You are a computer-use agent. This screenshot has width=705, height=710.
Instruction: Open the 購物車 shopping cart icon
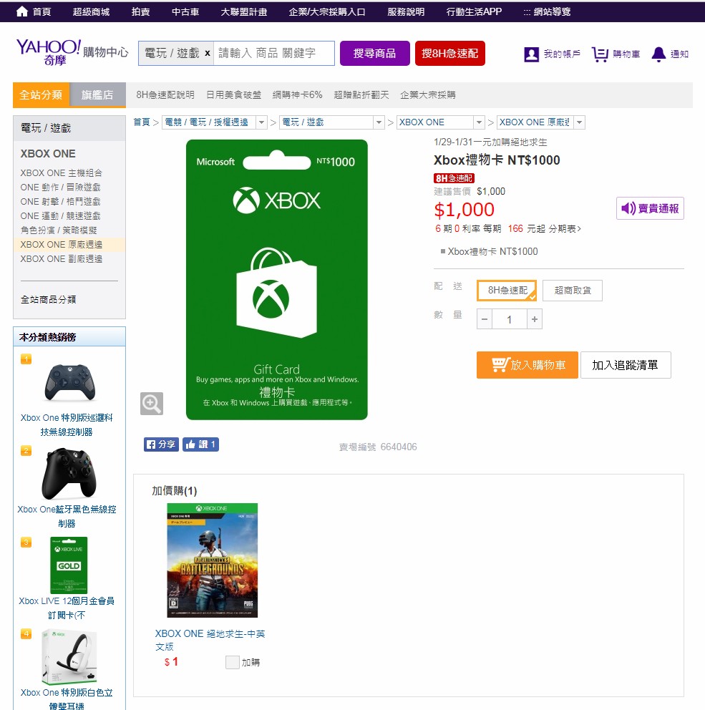(x=600, y=52)
